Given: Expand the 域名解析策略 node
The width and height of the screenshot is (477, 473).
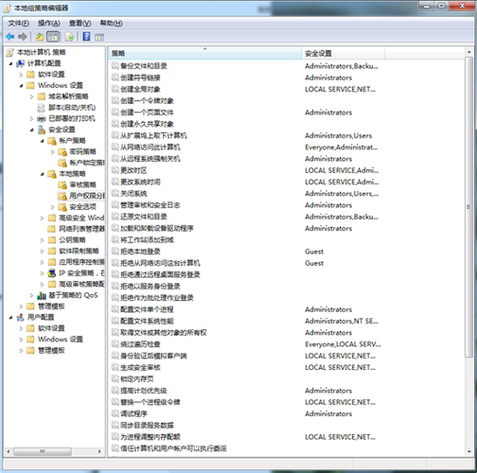Looking at the screenshot, I should click(32, 96).
